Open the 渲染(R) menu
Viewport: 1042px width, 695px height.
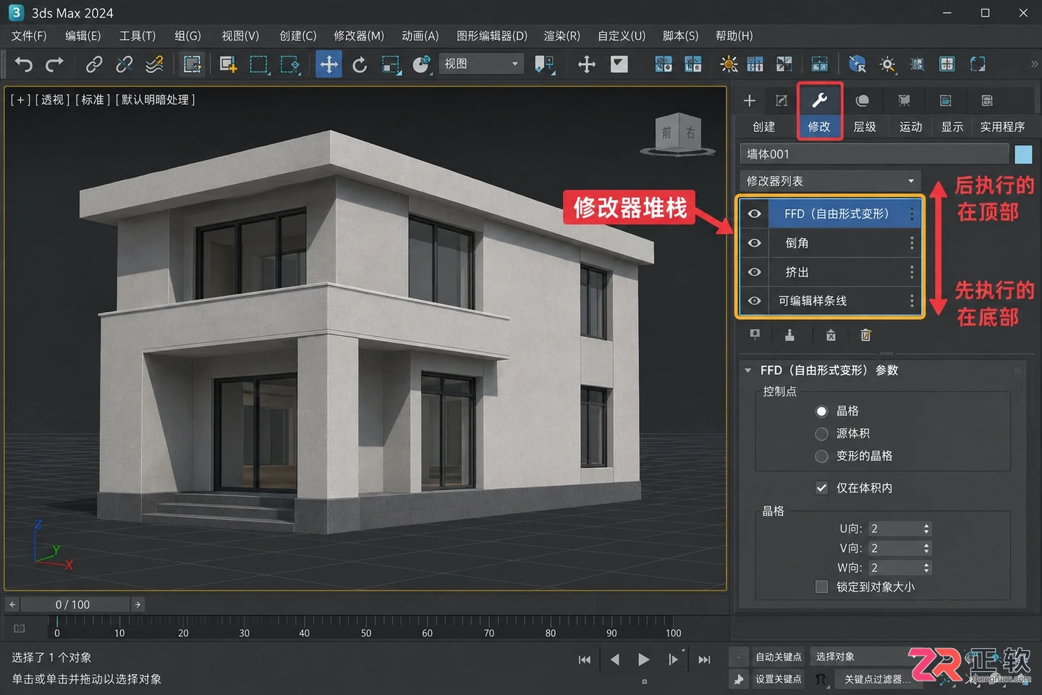[x=562, y=36]
